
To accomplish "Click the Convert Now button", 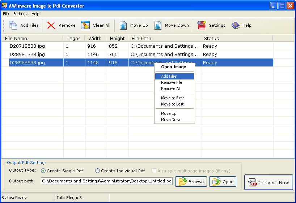I will point(268,182).
